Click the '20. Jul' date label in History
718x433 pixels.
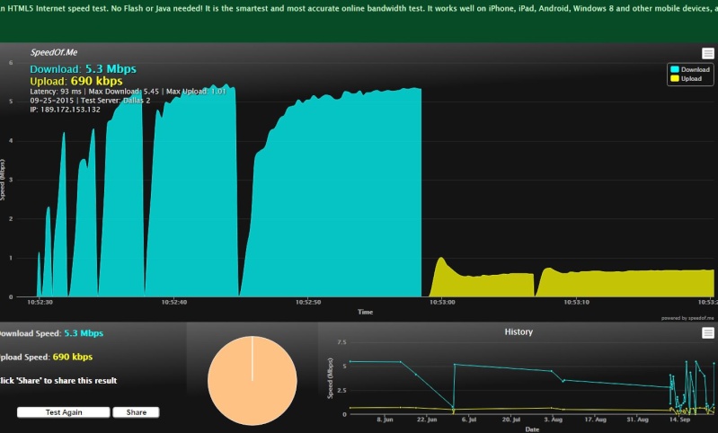[x=511, y=420]
